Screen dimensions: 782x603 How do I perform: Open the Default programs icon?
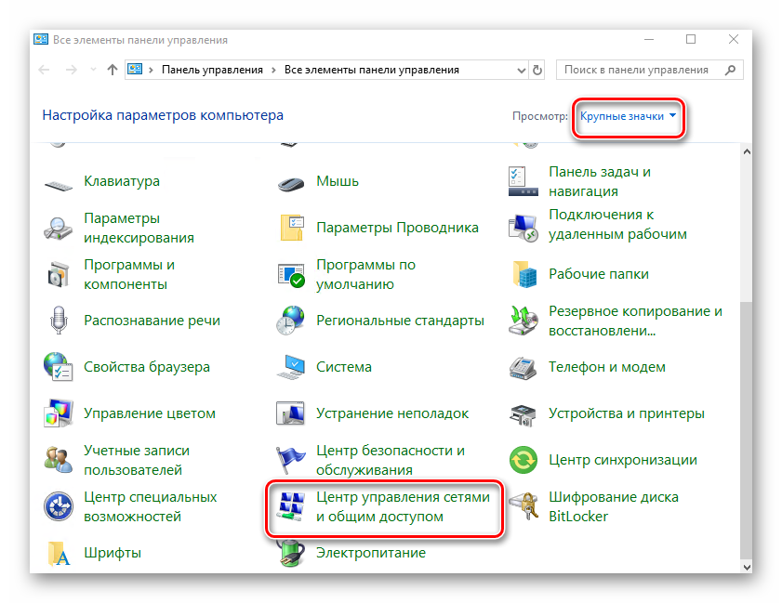291,275
